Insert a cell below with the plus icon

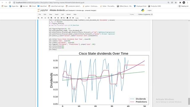(x=42, y=18)
